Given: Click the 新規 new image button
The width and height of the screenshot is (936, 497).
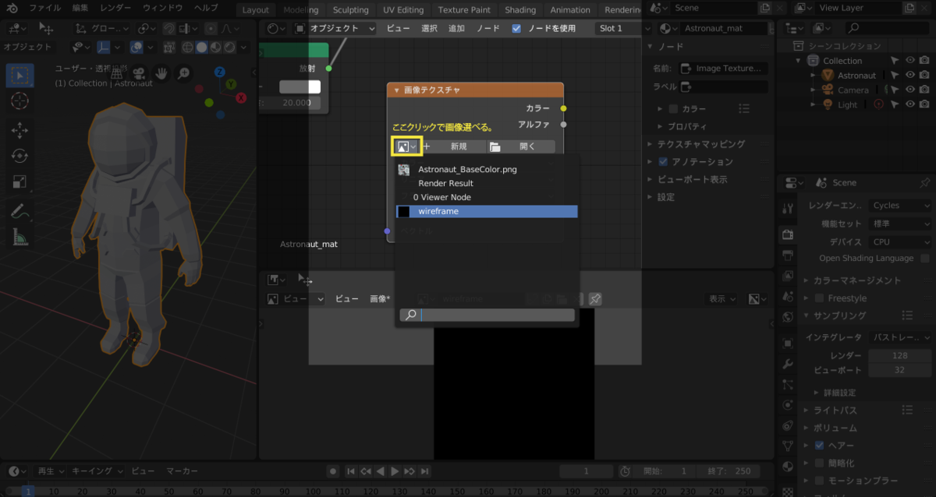Looking at the screenshot, I should pos(459,146).
